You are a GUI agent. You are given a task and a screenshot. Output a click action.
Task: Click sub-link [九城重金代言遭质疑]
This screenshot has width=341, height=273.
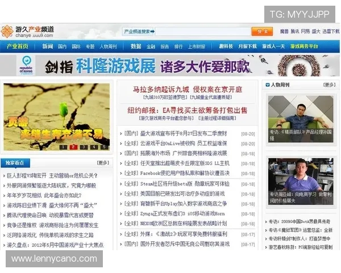click(x=211, y=97)
